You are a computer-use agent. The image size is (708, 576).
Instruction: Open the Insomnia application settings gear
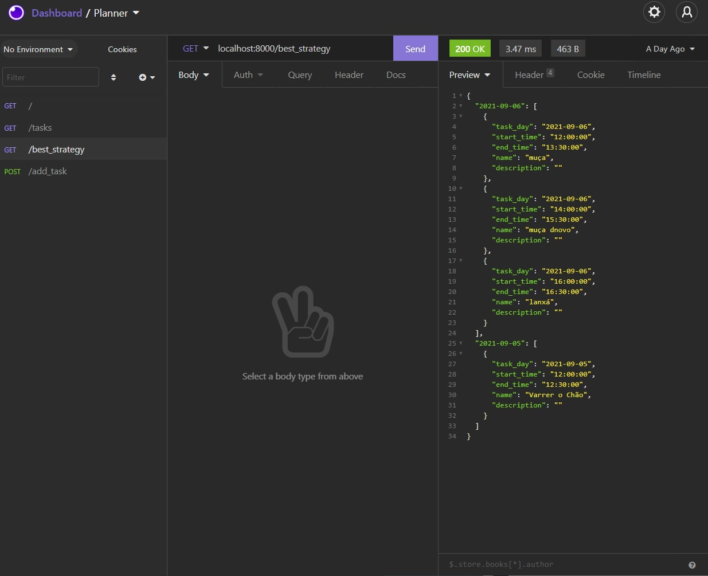click(x=654, y=12)
